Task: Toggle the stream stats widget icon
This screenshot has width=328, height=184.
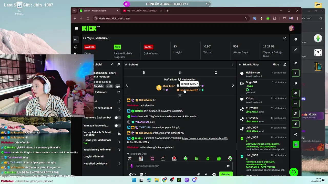Action: tap(296, 103)
